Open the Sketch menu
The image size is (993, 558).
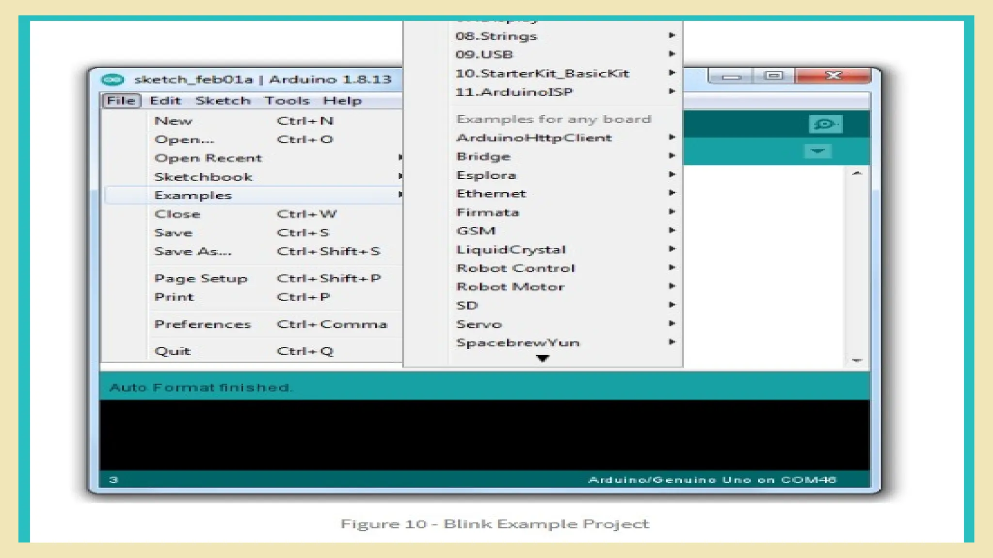[x=223, y=101]
